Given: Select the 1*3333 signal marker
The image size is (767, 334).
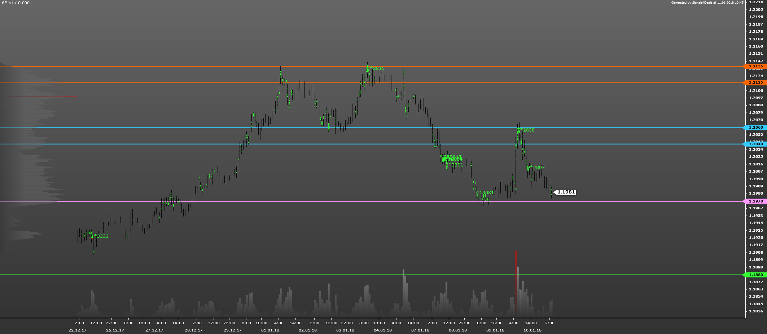Looking at the screenshot, I should (x=100, y=236).
